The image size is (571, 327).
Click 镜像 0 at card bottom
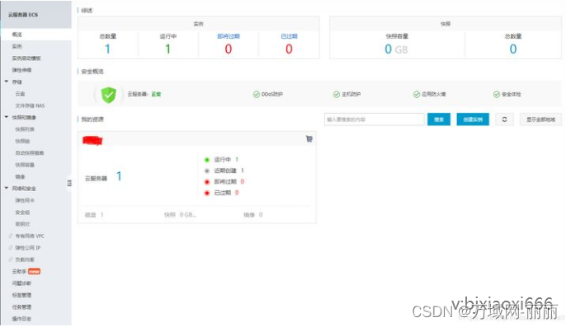(253, 215)
